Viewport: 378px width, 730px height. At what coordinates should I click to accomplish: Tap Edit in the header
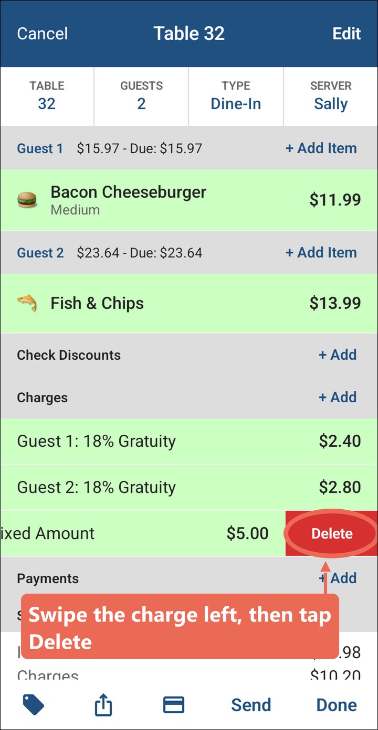point(346,34)
